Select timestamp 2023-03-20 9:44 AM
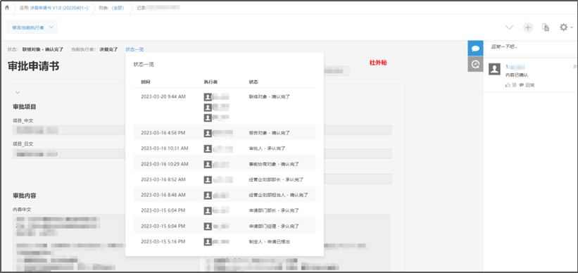578x273 pixels. (163, 96)
